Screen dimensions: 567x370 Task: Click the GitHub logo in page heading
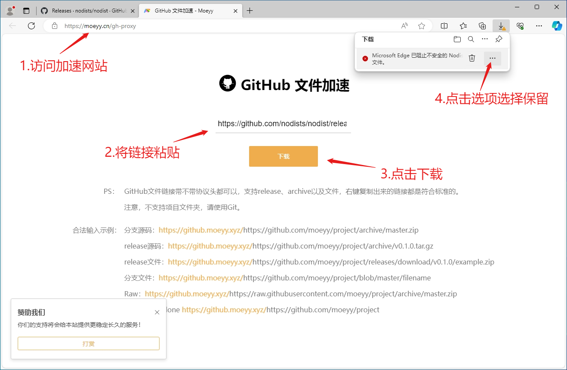point(228,83)
